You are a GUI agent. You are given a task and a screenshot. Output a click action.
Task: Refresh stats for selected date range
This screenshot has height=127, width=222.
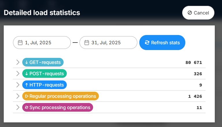tap(162, 43)
